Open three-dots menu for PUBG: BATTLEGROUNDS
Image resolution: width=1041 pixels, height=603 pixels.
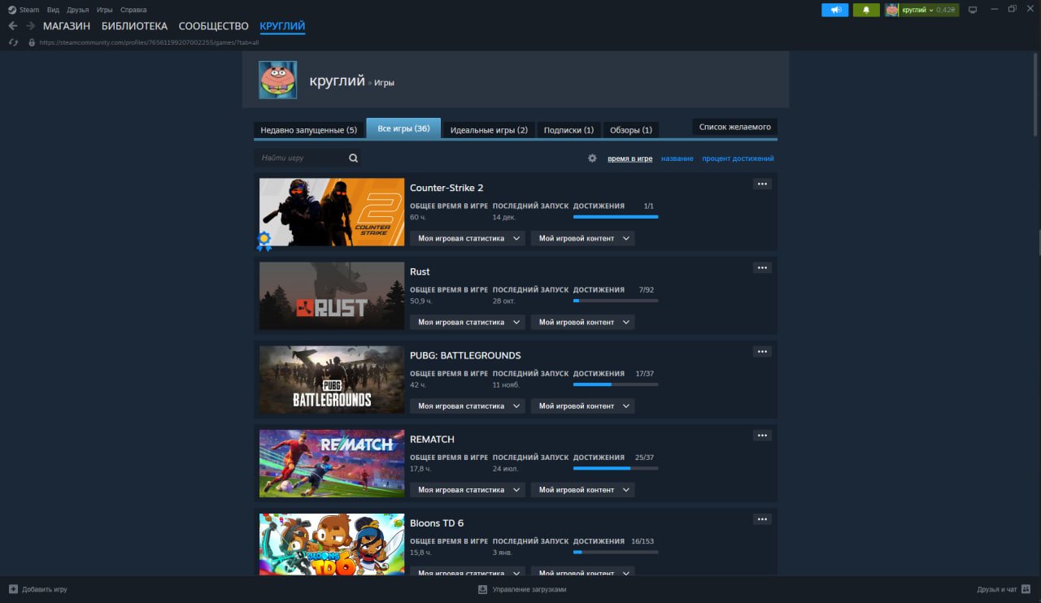(762, 352)
